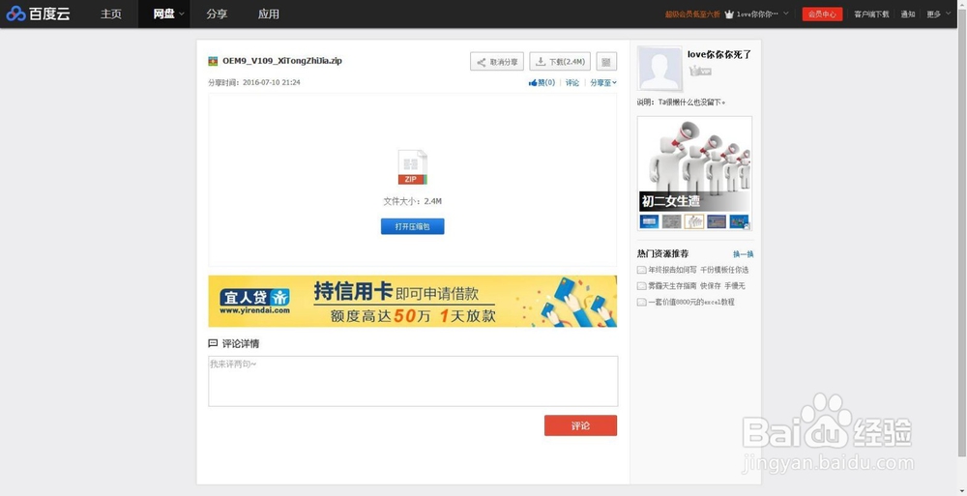Download the file via 下载(2.4M) button
Image resolution: width=967 pixels, height=496 pixels.
click(560, 62)
